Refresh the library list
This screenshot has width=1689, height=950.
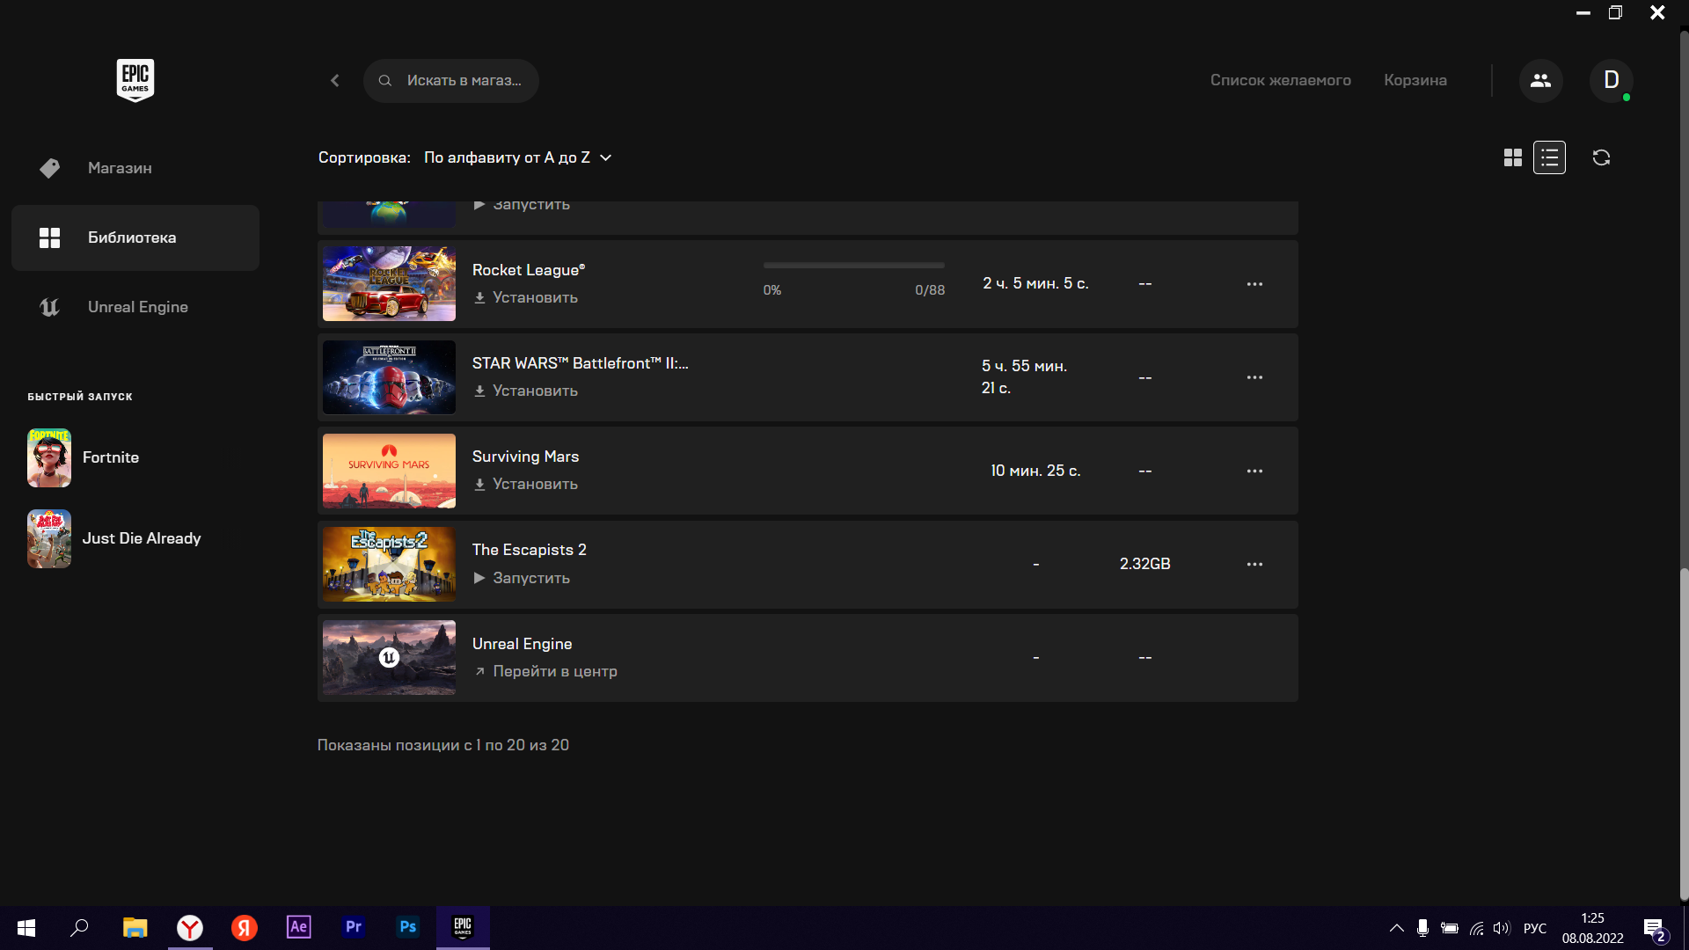point(1601,157)
